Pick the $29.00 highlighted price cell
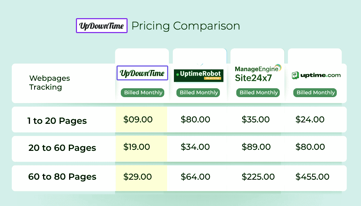 [x=138, y=176]
